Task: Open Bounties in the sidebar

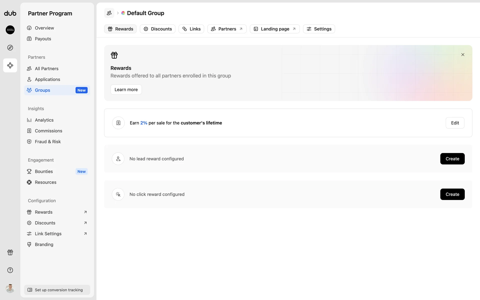Action: (44, 171)
